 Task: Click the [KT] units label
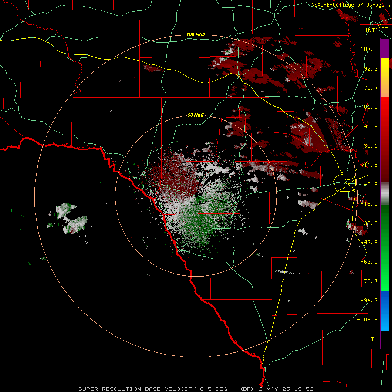372,30
